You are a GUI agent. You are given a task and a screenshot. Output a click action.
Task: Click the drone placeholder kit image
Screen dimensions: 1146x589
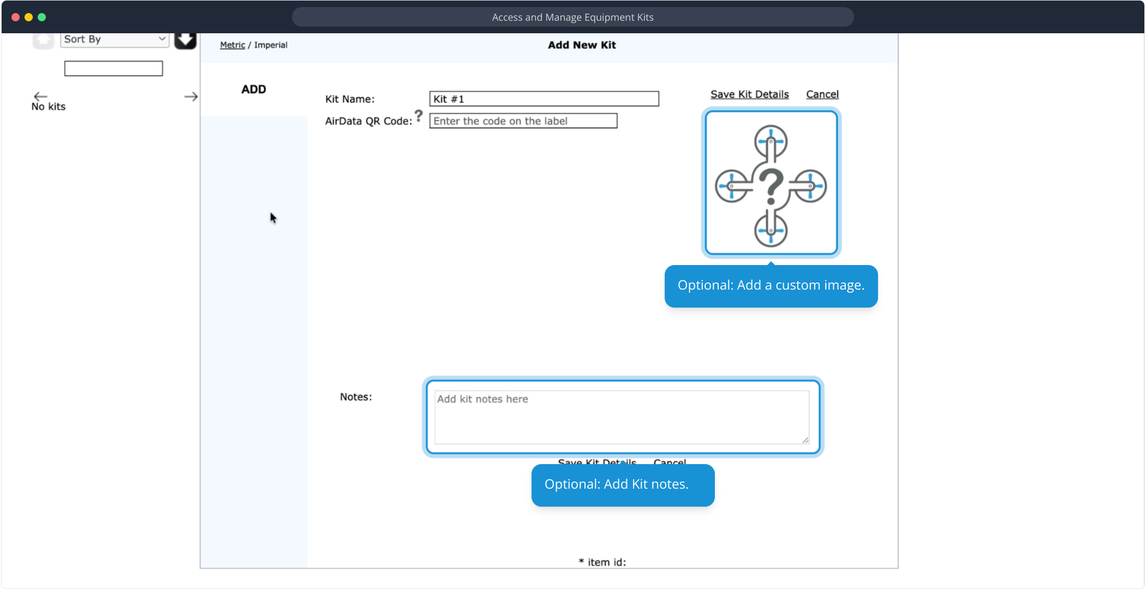(x=771, y=183)
